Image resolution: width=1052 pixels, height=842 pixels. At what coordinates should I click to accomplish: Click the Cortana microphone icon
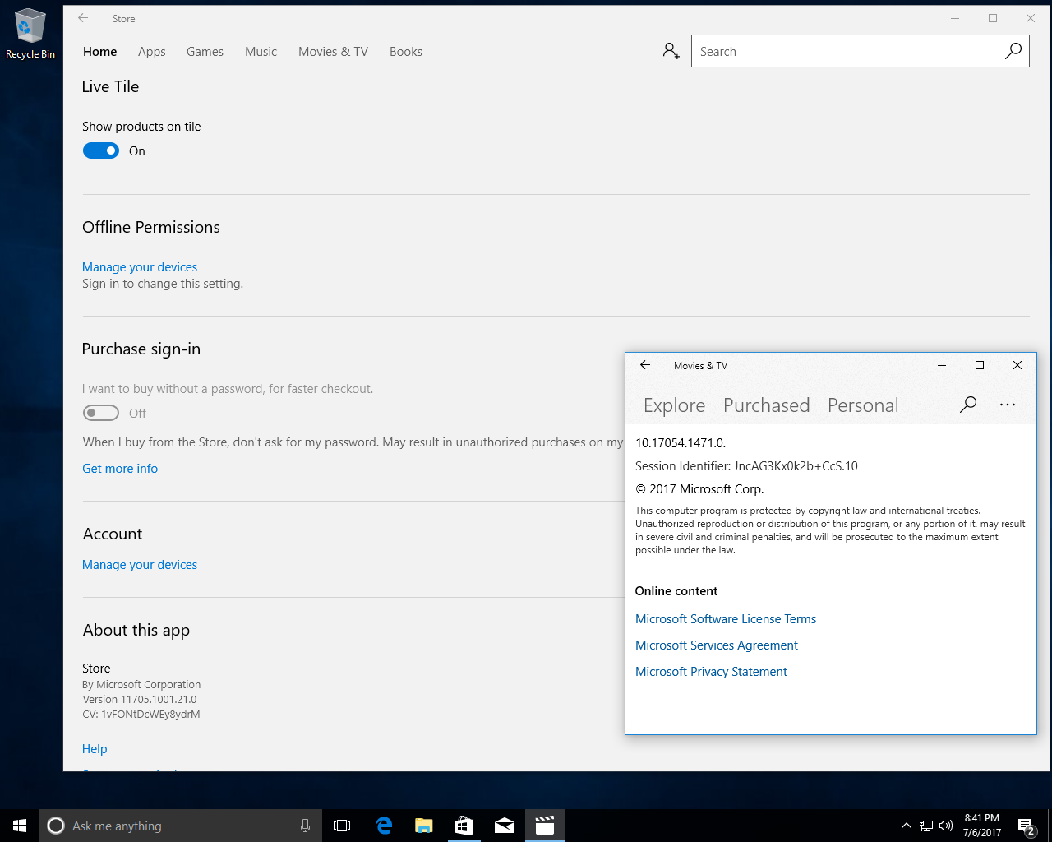coord(305,826)
